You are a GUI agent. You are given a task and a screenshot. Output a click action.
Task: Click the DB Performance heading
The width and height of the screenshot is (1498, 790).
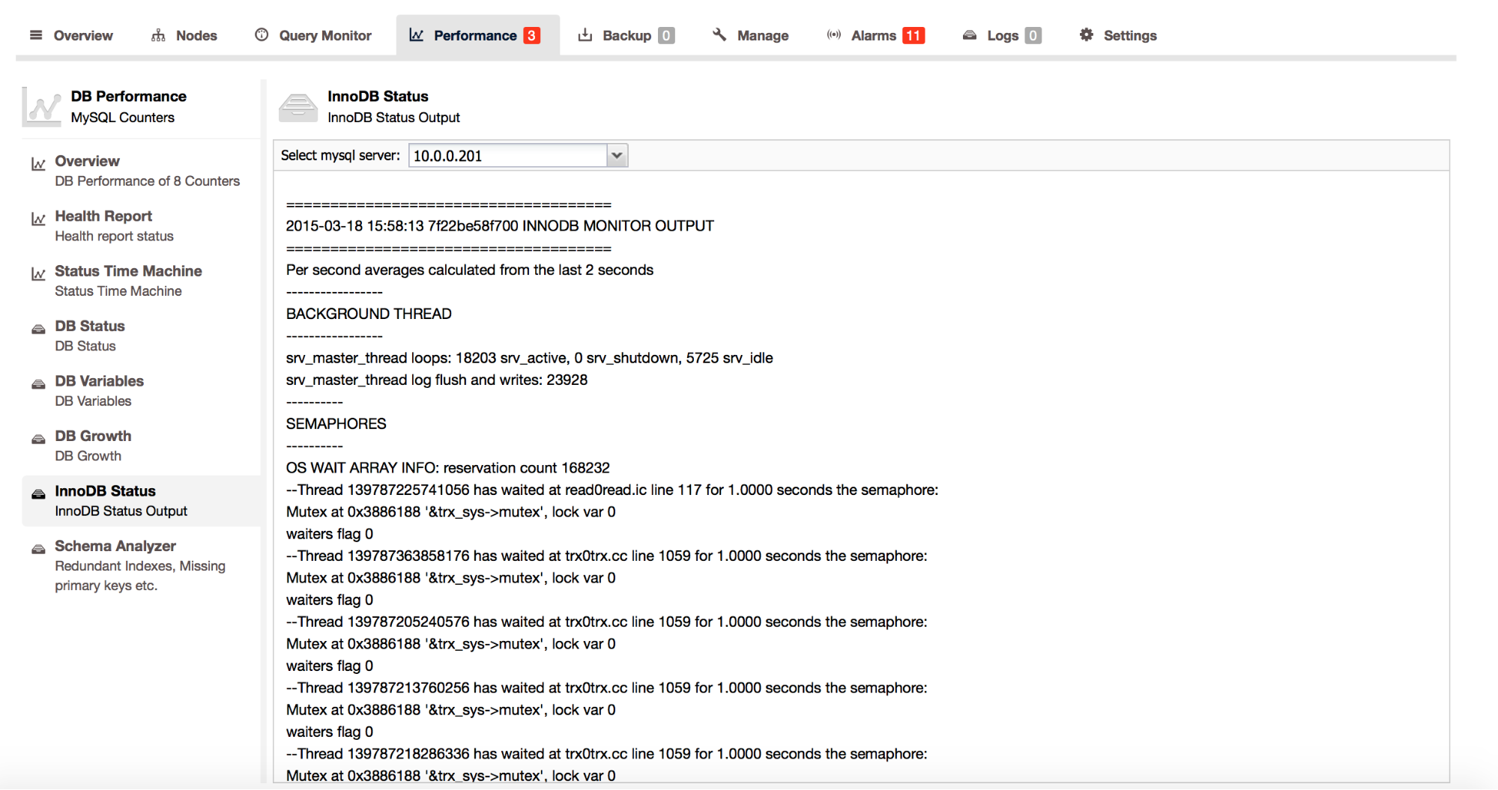click(129, 97)
